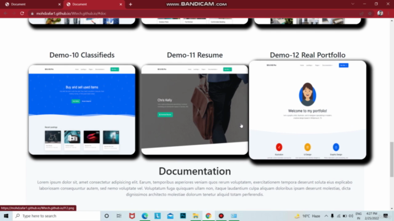
Task: Open the share icon in the address bar
Action: point(361,14)
